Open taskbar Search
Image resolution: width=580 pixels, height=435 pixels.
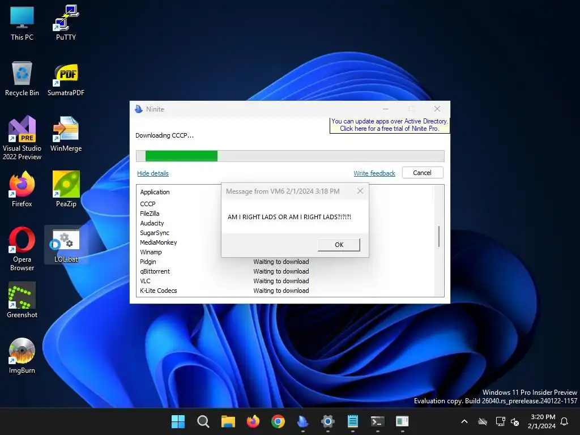click(203, 421)
